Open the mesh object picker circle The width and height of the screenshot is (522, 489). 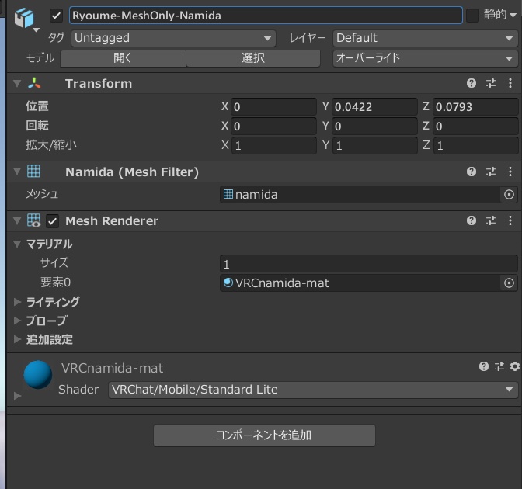coord(509,195)
